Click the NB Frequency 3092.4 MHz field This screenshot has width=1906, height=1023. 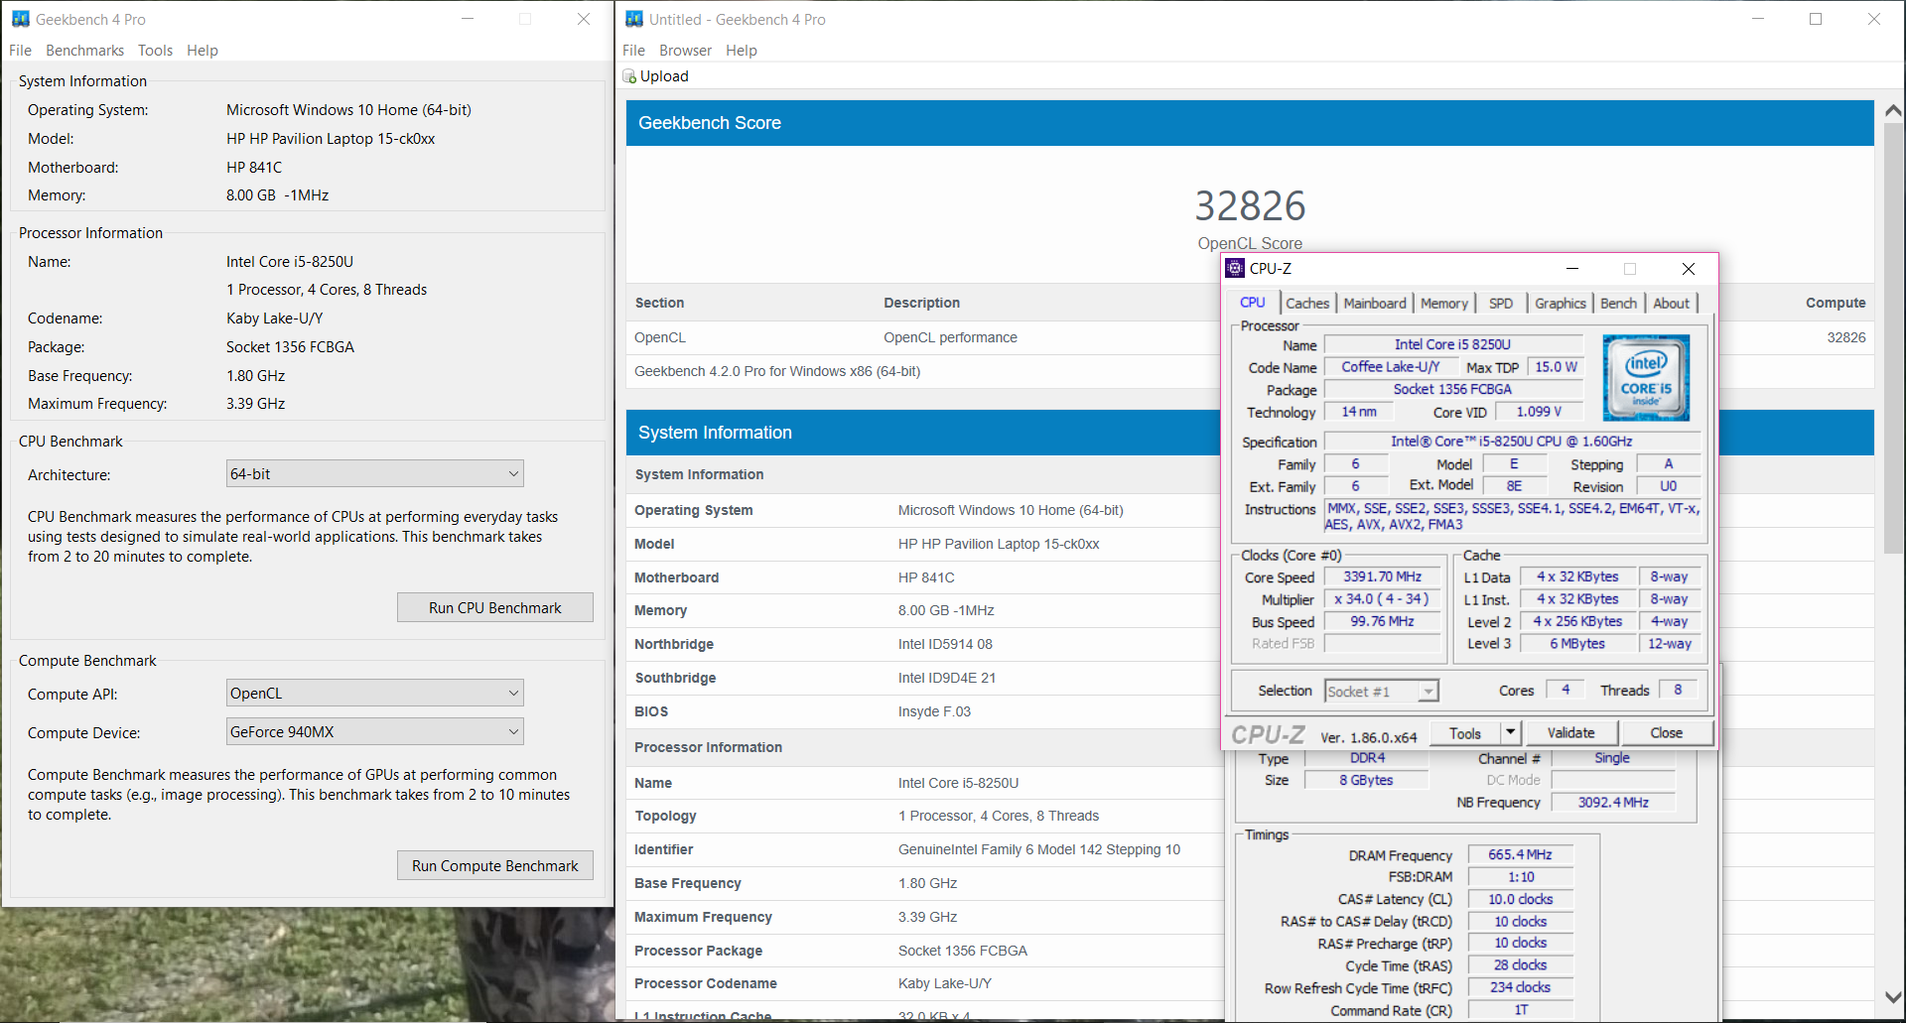click(x=1613, y=802)
